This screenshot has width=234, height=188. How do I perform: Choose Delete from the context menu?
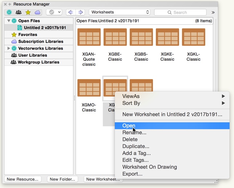tap(172, 139)
